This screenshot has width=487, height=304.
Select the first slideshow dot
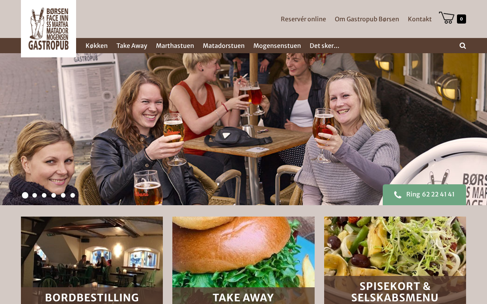pos(25,195)
